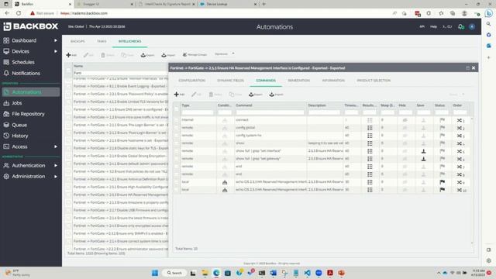Click condition icon on first echo row
The image size is (496, 279).
point(225,182)
